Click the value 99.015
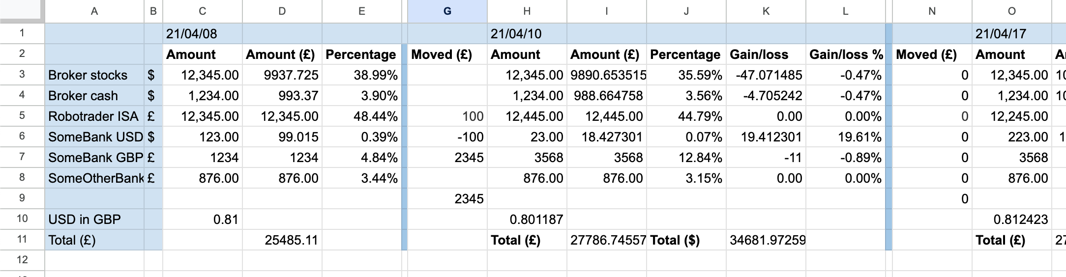The image size is (1066, 277). tap(282, 137)
